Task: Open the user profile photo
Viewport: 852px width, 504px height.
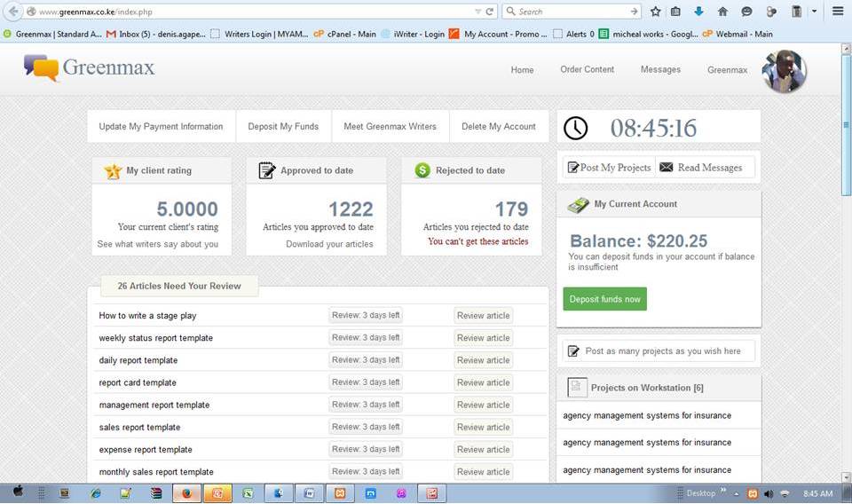Action: [784, 71]
